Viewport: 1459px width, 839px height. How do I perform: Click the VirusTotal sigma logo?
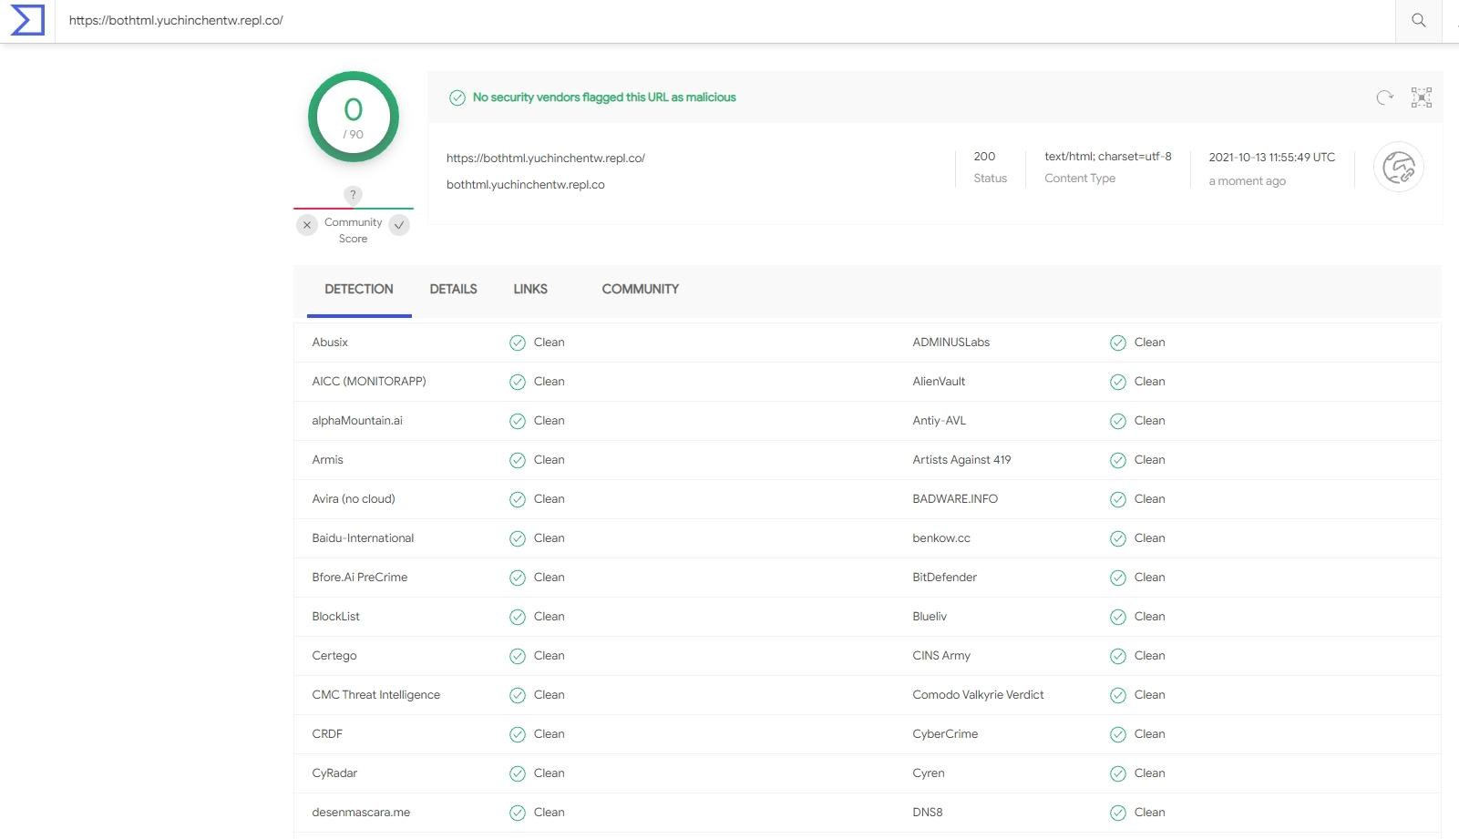(x=26, y=20)
